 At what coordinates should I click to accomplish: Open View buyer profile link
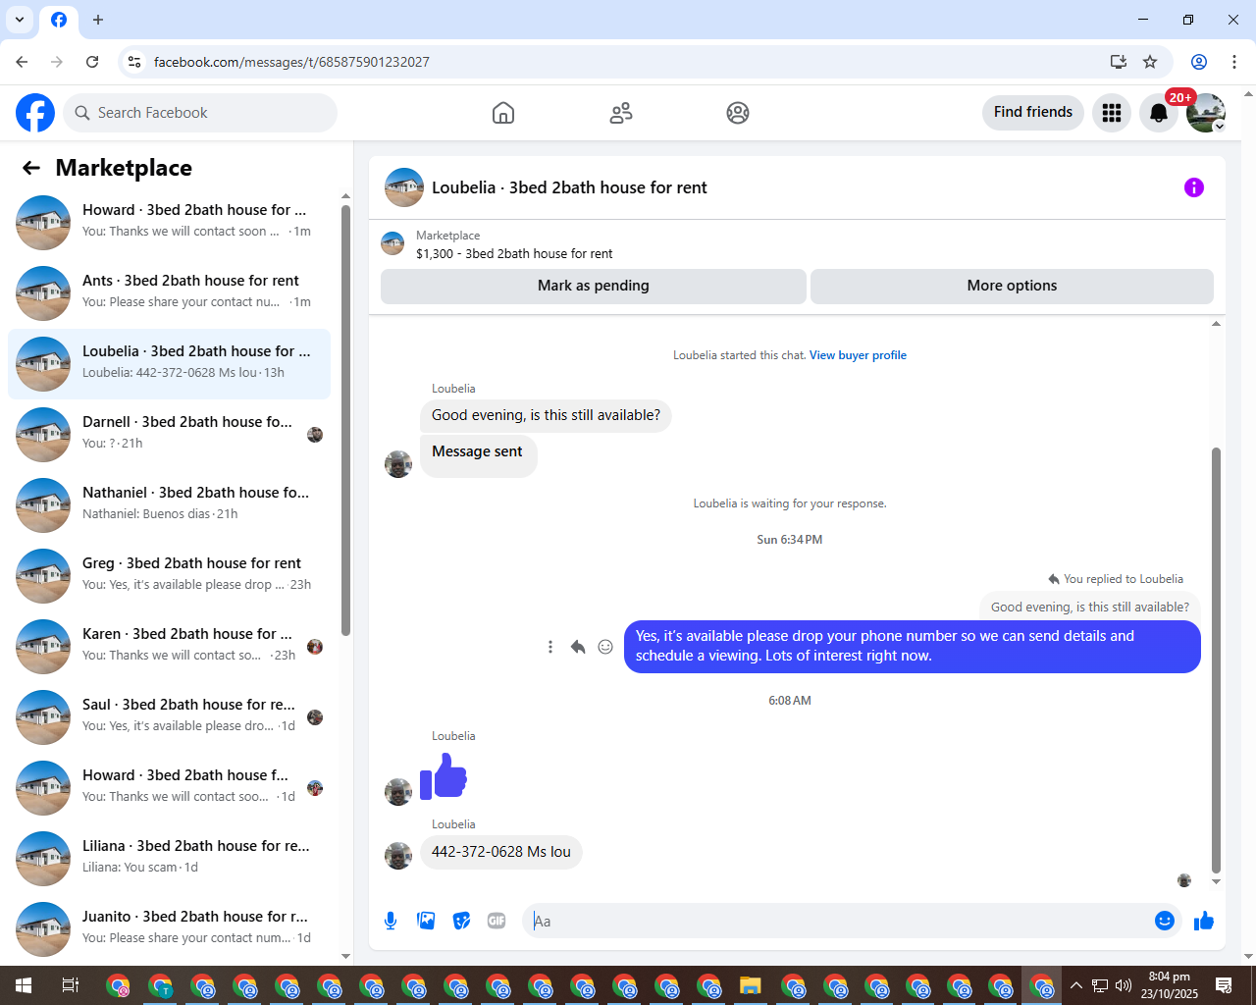[858, 355]
